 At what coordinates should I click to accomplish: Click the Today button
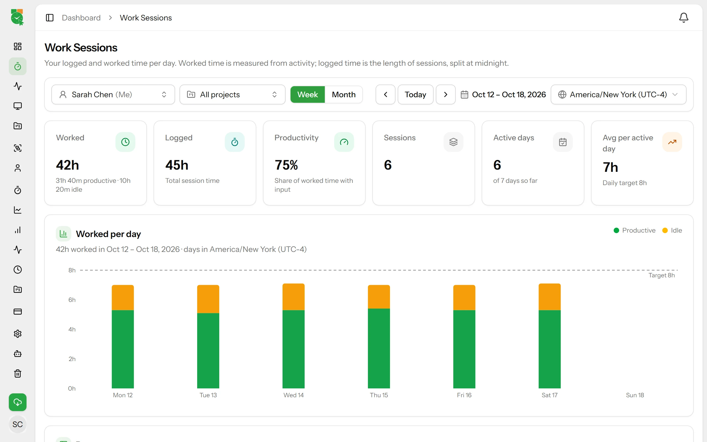click(415, 94)
